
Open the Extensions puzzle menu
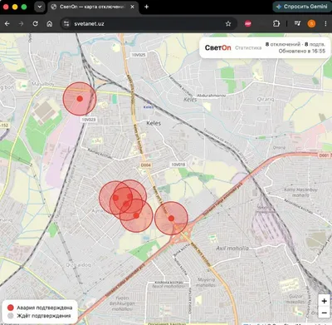tap(276, 24)
